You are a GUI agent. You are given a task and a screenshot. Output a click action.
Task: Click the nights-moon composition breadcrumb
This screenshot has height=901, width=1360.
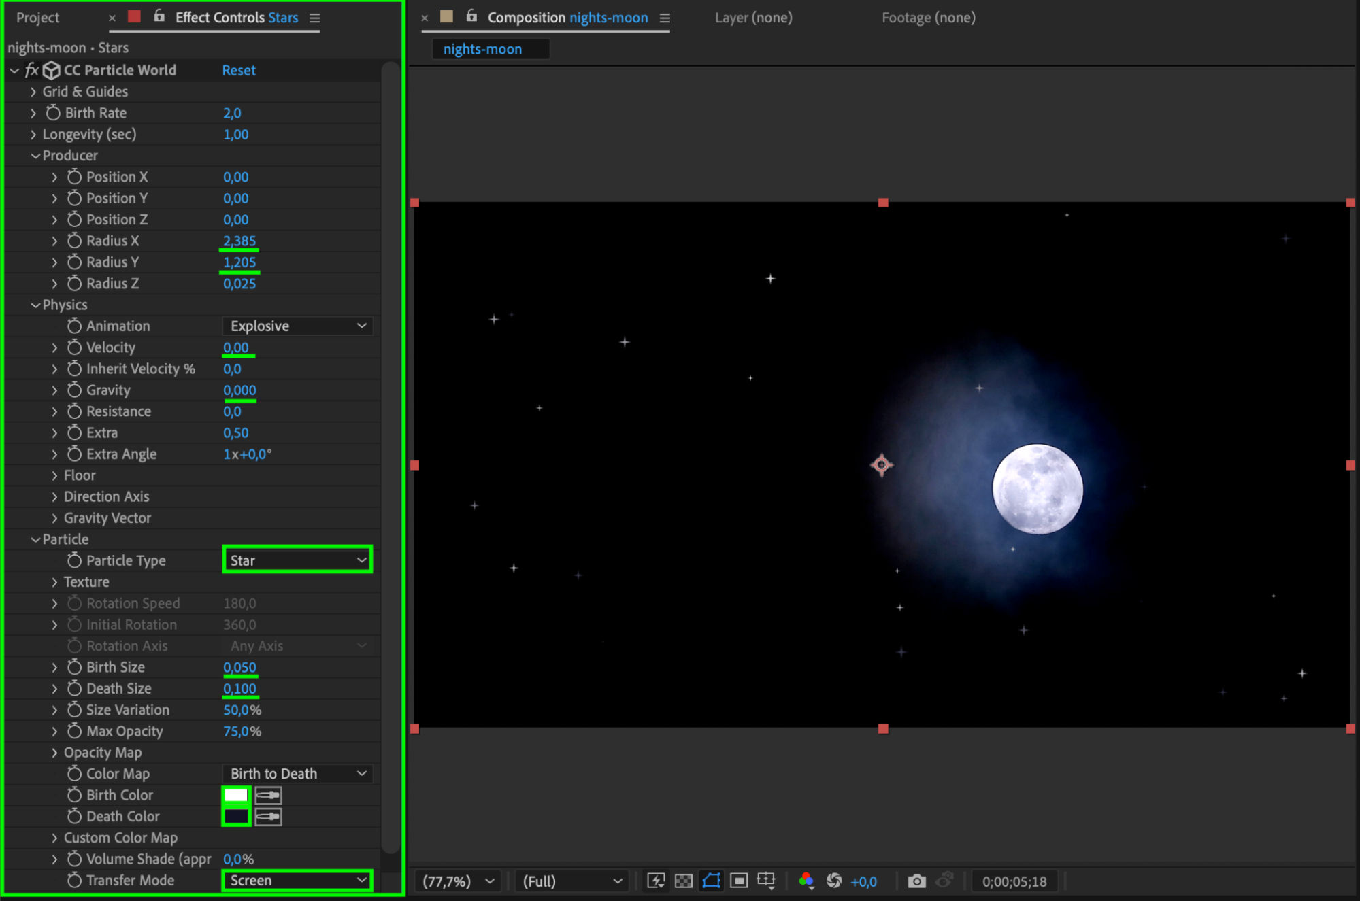pyautogui.click(x=482, y=49)
